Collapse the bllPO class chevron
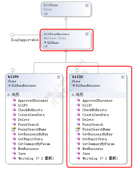This screenshot has height=169, width=134. (x=58, y=77)
